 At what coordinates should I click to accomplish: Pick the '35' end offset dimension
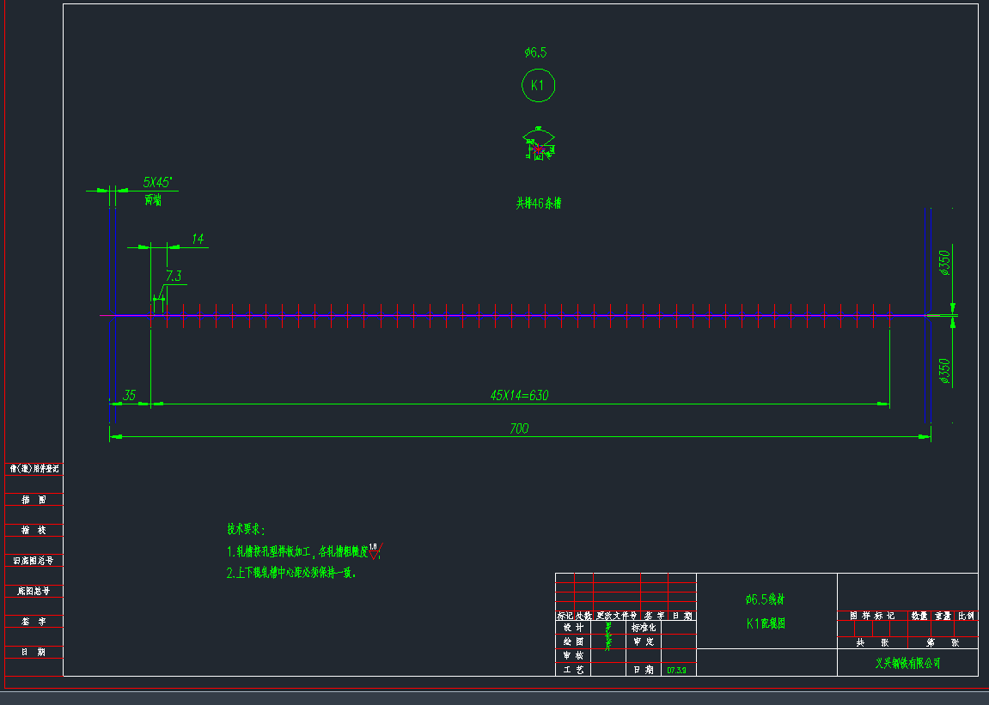tap(129, 395)
